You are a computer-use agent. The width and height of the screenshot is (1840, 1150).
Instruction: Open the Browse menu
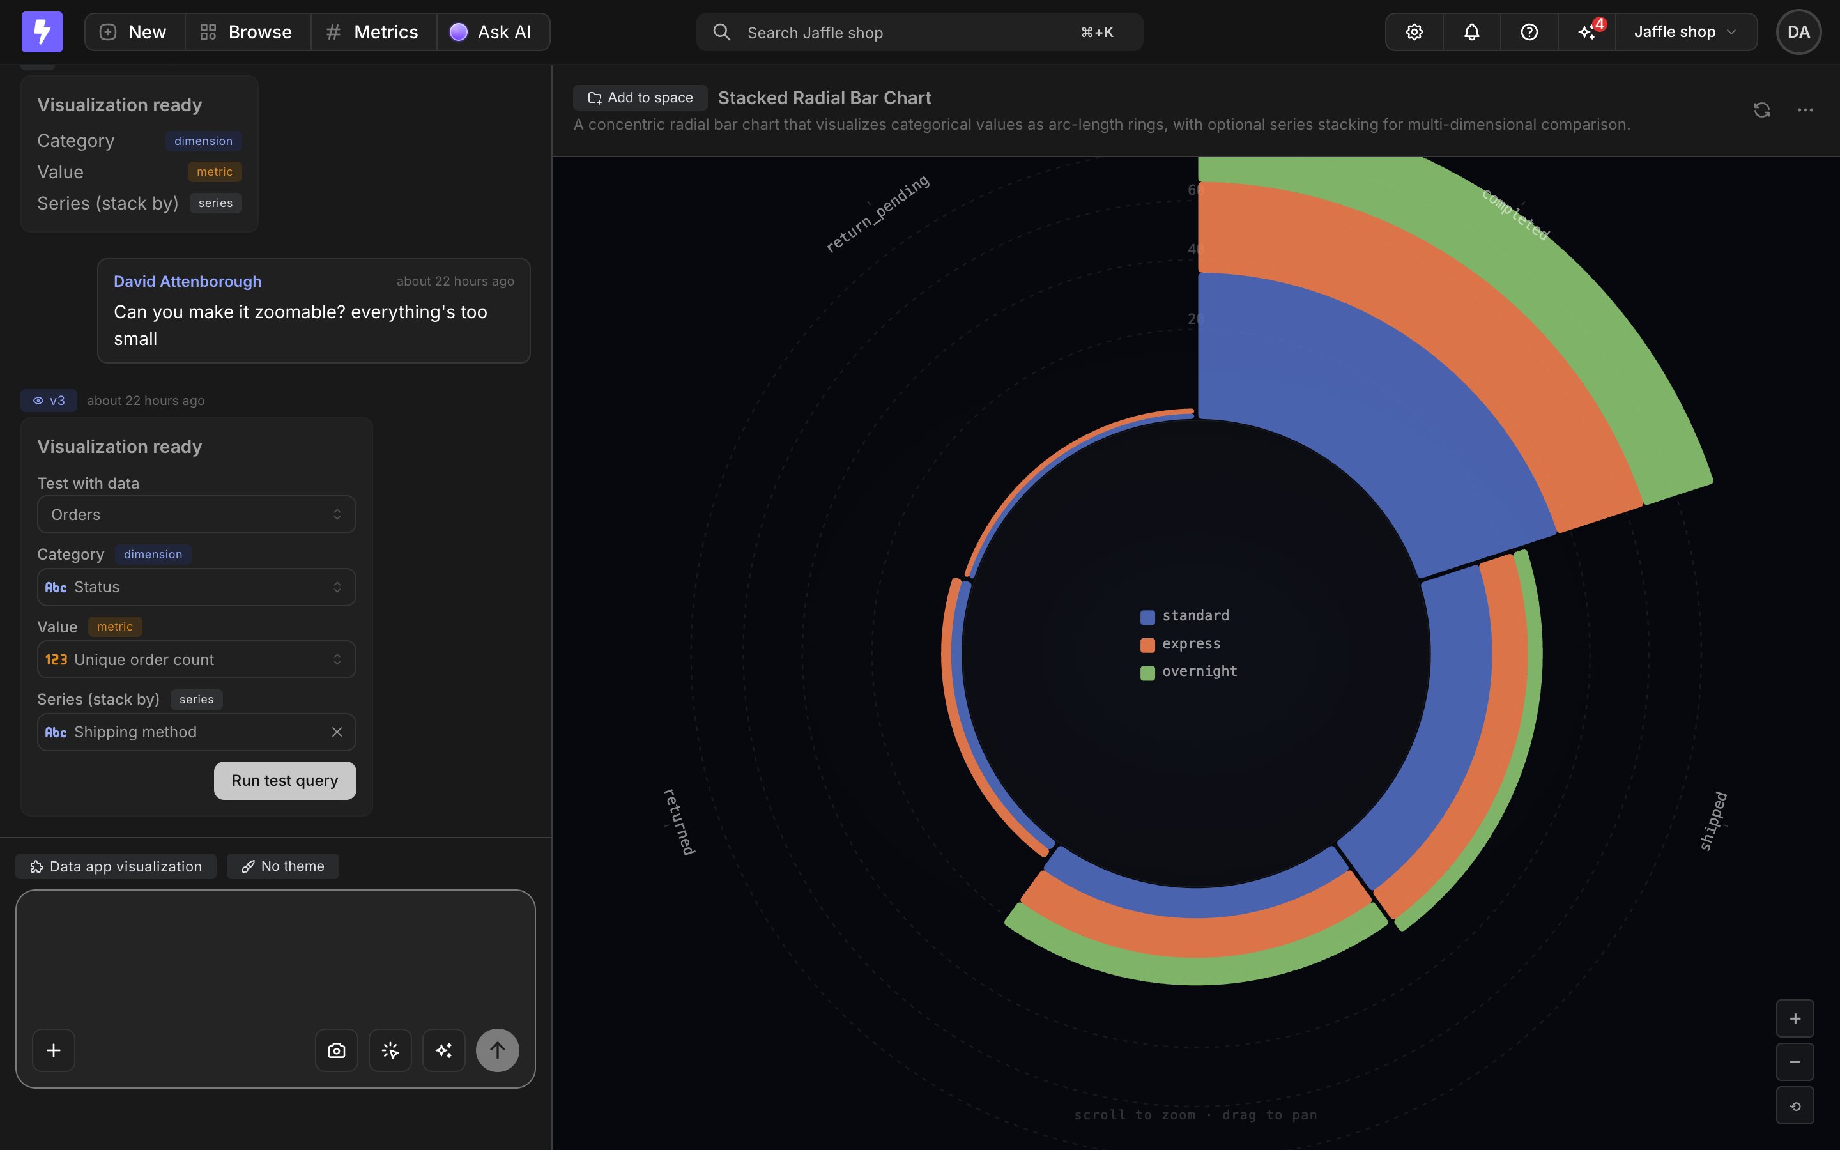247,32
